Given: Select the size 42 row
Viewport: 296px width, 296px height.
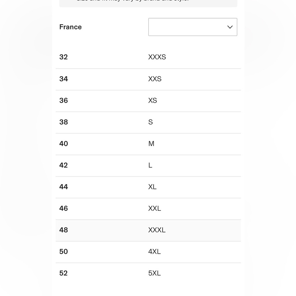Looking at the screenshot, I should pos(64,165).
